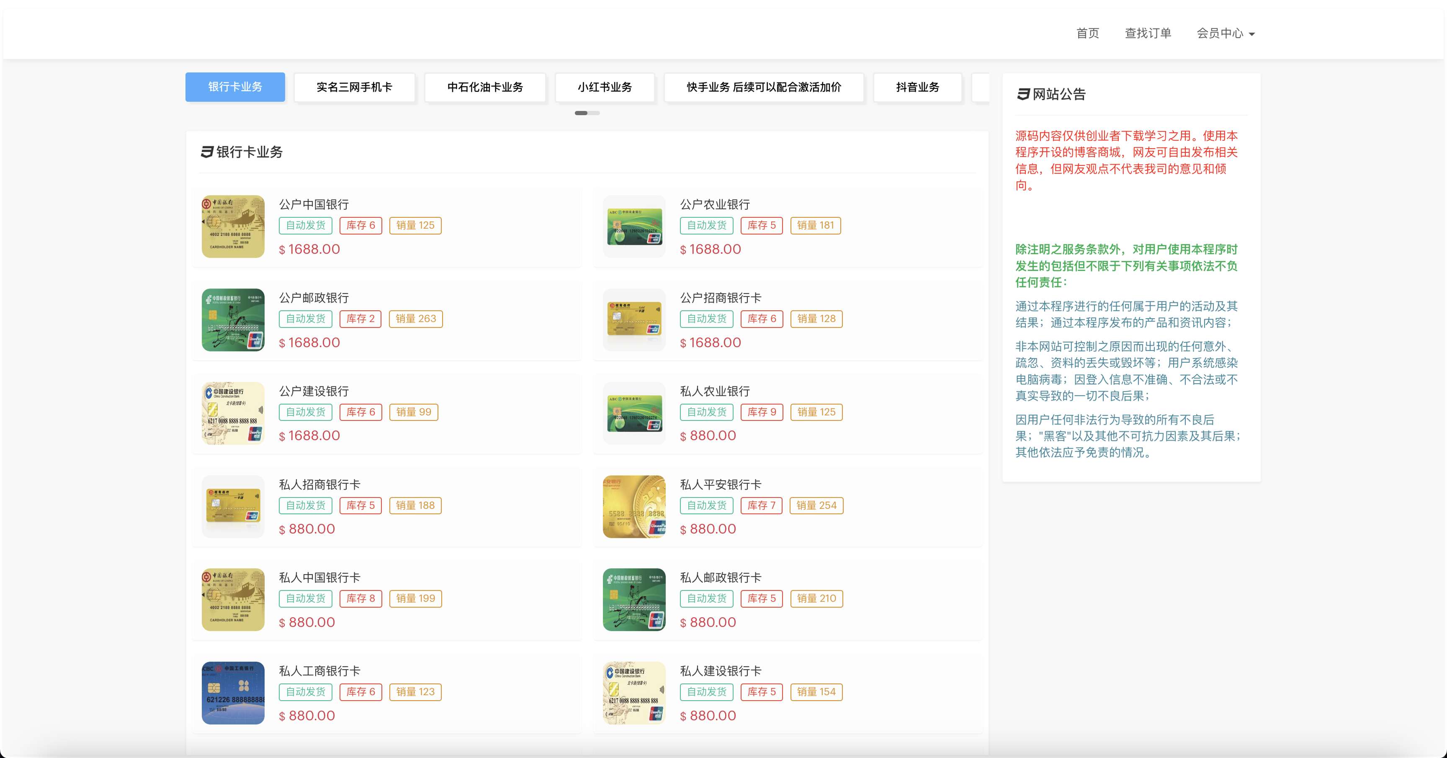Switch to 中石化油卡业务 category tab

click(485, 87)
